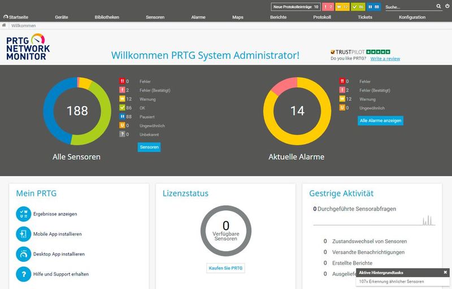Open the Sensoren menu
Screen dimensions: 452x289
coord(155,17)
